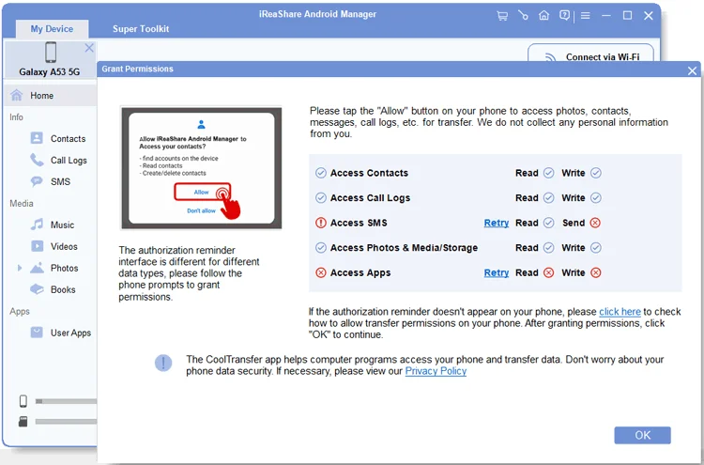
Task: Click the SMS Send red cross mark
Action: pyautogui.click(x=595, y=223)
